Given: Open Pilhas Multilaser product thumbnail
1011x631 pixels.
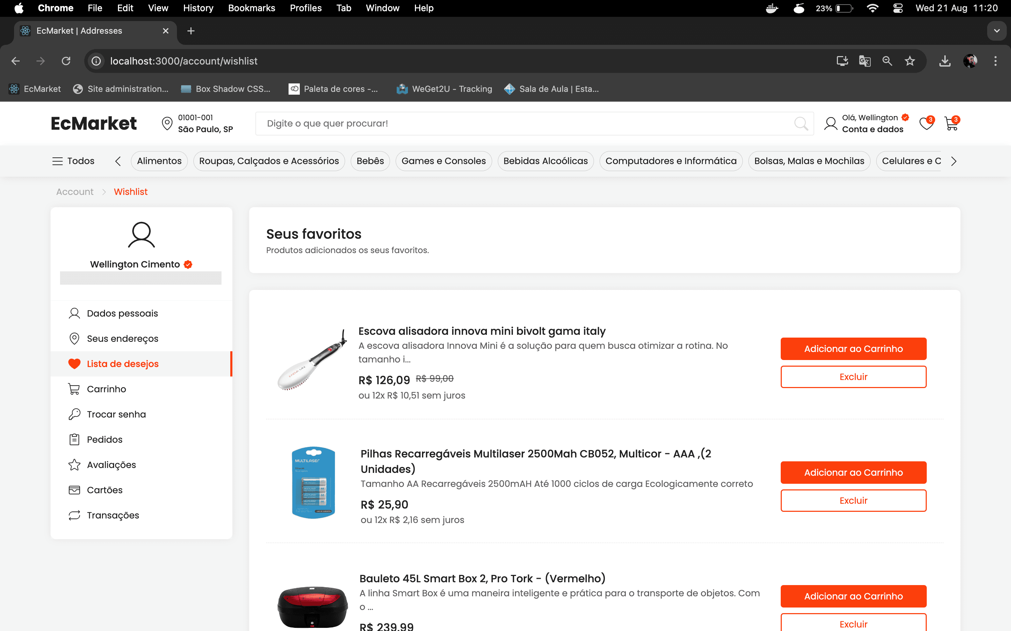Looking at the screenshot, I should pos(313,483).
